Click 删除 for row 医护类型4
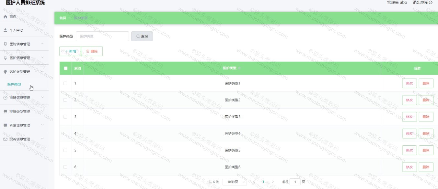The height and width of the screenshot is (189, 438). [426, 133]
